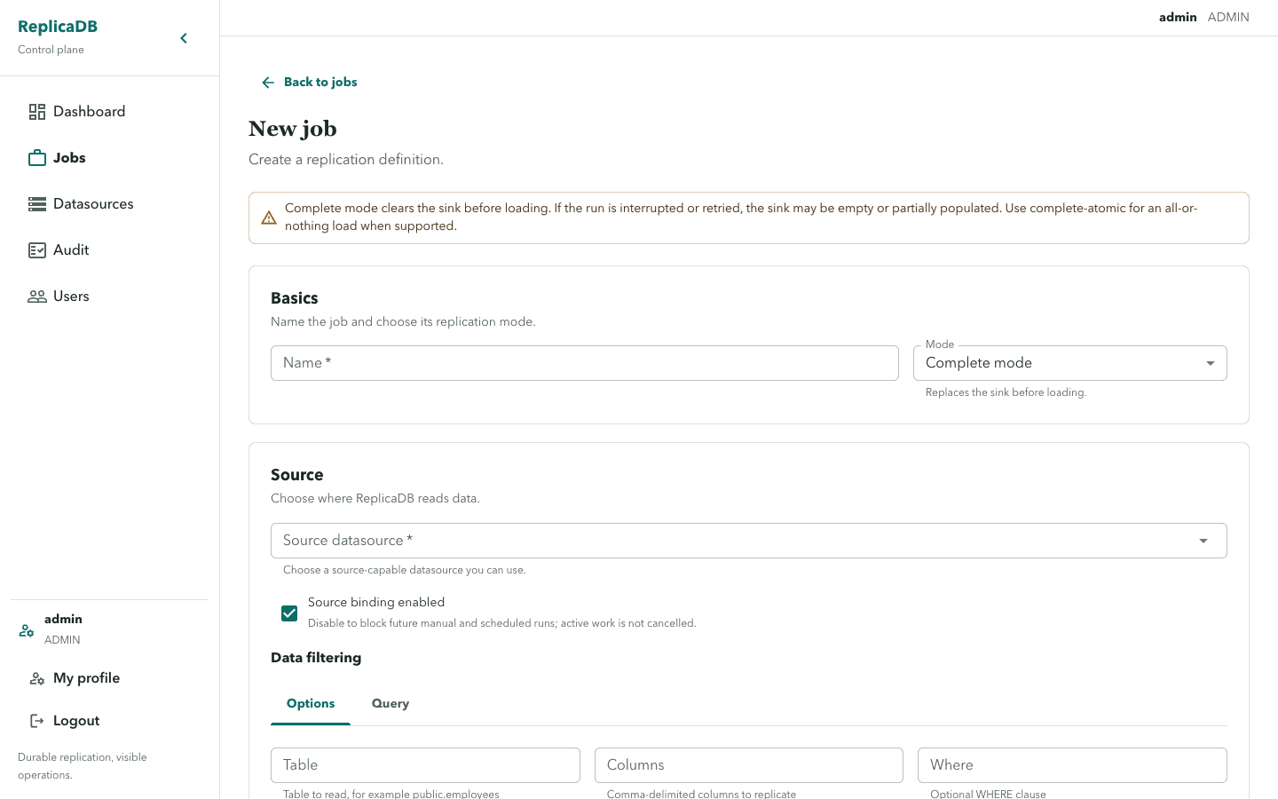This screenshot has width=1278, height=799.
Task: Open the Audit page
Action: [x=110, y=250]
